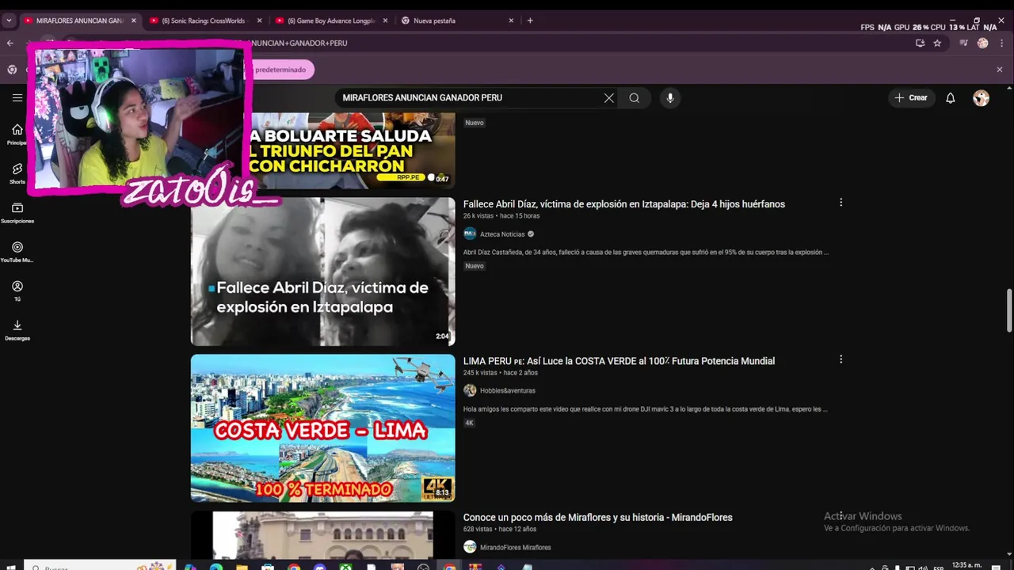Click the Nuevo badge under Abril Díaz video
Viewport: 1014px width, 570px height.
pyautogui.click(x=475, y=267)
